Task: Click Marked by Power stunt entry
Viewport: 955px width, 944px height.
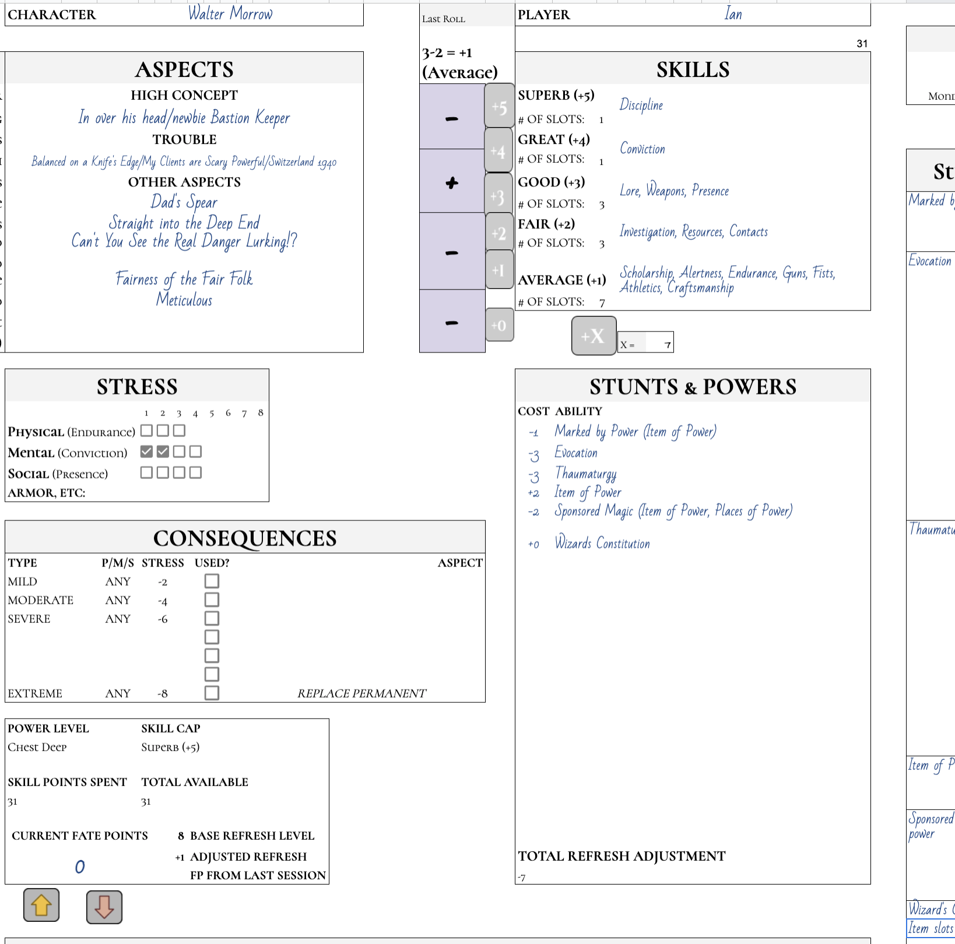Action: pos(636,432)
